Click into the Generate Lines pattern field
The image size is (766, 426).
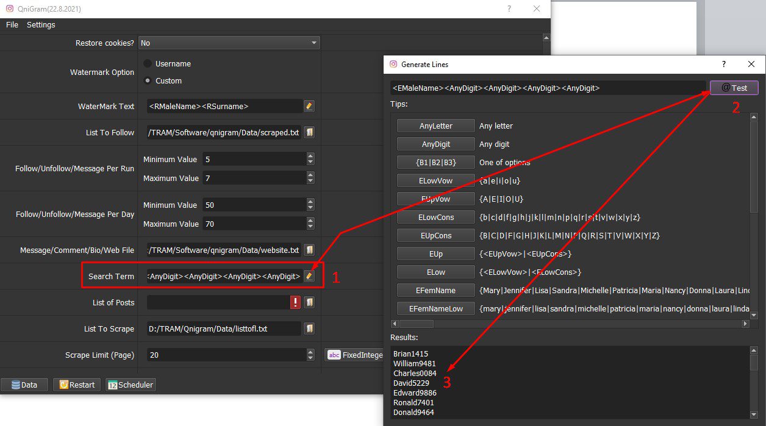coord(548,88)
